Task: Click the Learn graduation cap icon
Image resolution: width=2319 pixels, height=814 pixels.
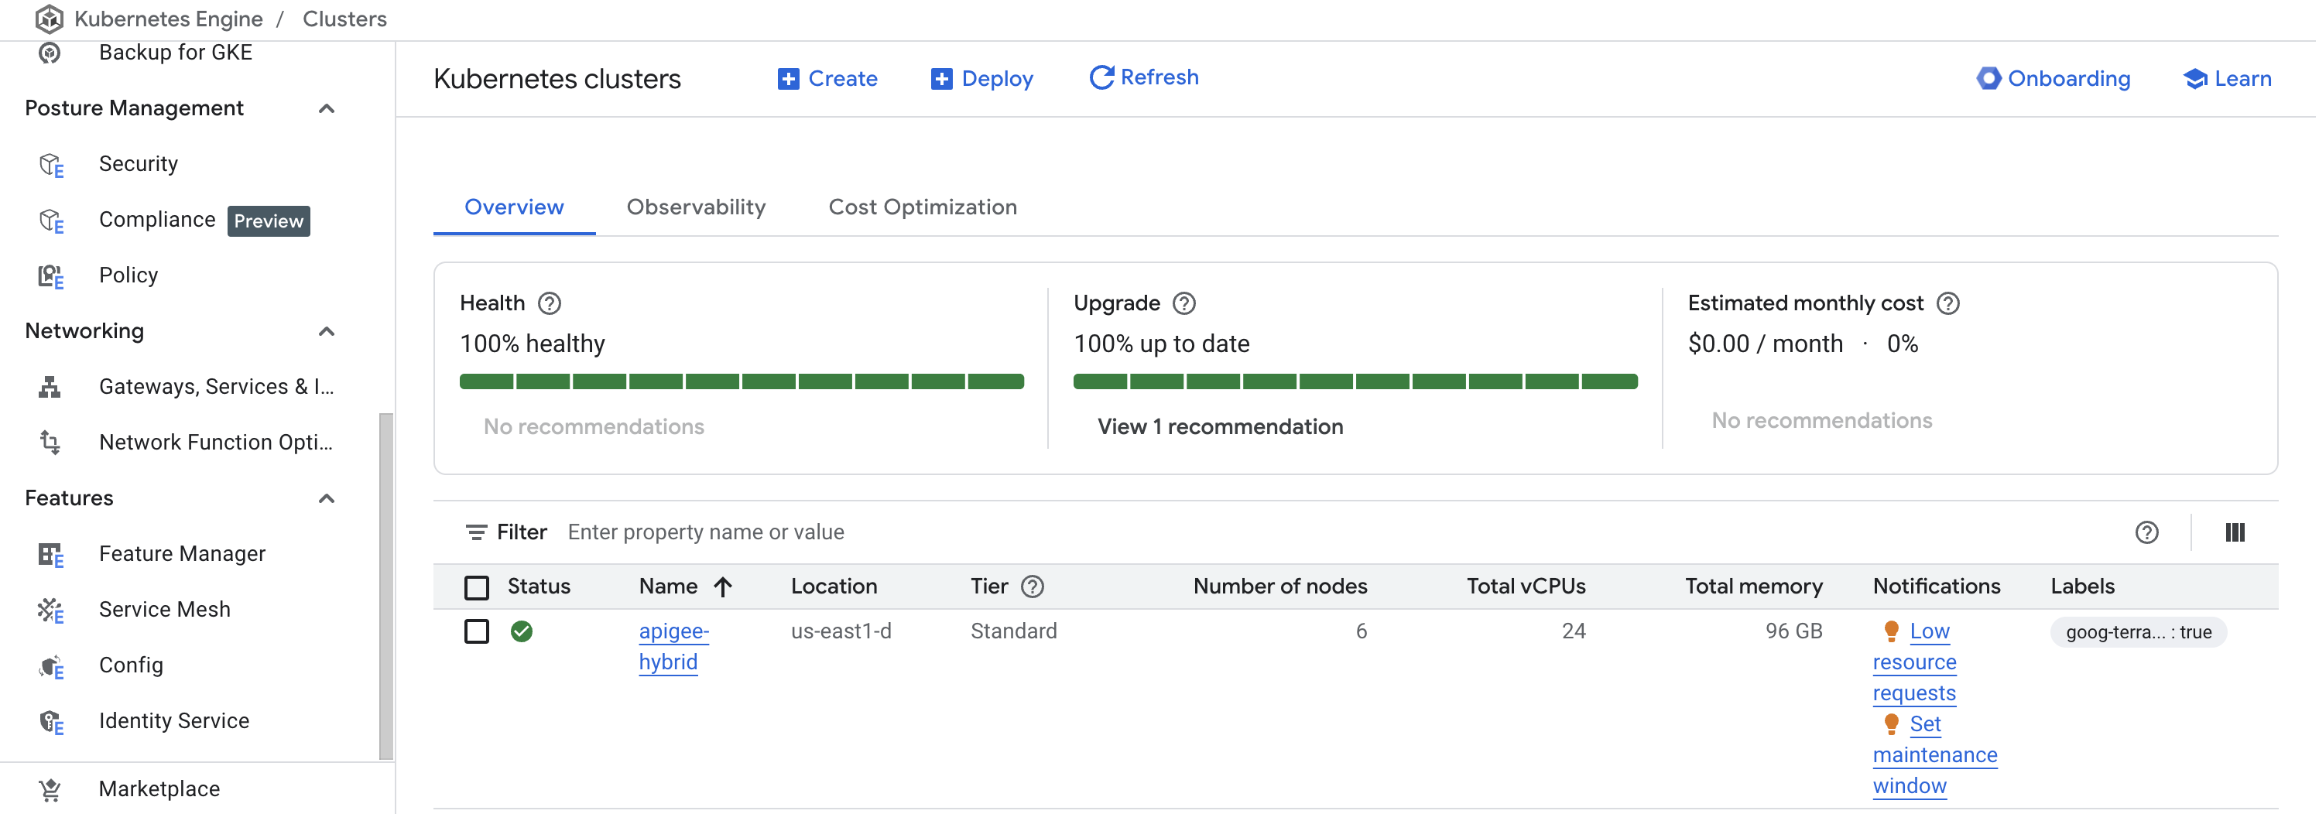Action: tap(2195, 79)
